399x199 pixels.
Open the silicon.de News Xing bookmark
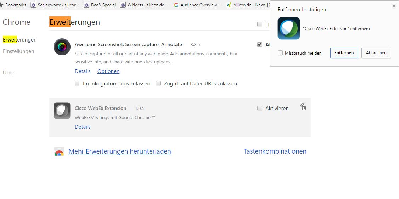point(248,5)
